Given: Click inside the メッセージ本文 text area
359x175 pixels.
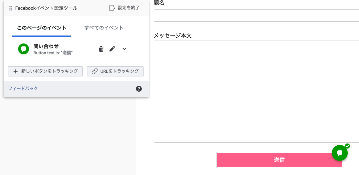Looking at the screenshot, I should [x=256, y=91].
